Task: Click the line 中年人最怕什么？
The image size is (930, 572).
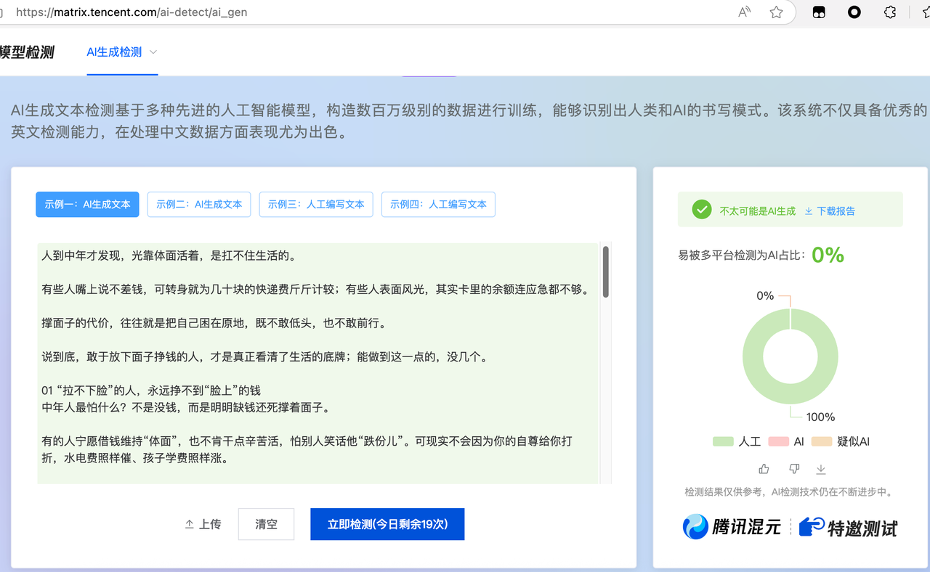Action: 186,408
